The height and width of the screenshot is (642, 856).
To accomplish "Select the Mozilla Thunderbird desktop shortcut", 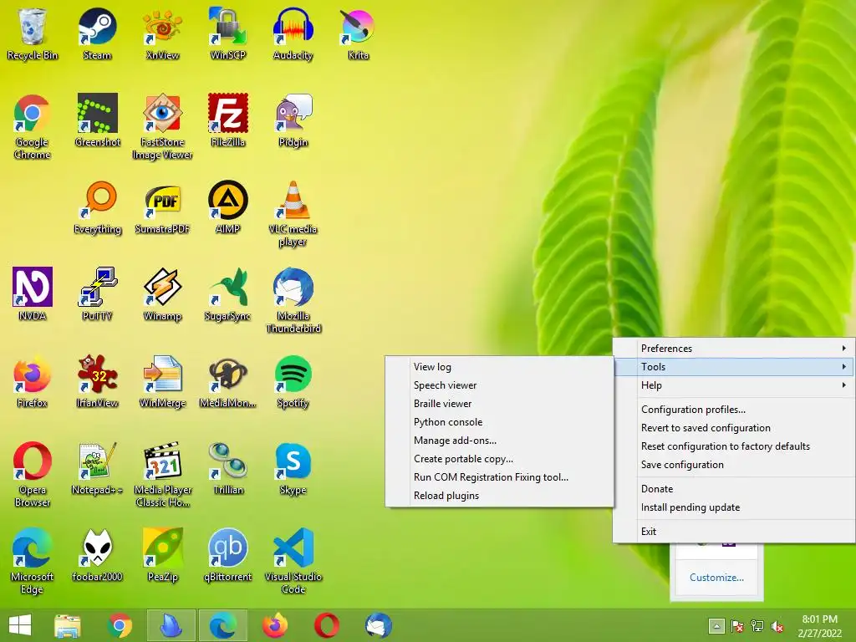I will coord(293,301).
